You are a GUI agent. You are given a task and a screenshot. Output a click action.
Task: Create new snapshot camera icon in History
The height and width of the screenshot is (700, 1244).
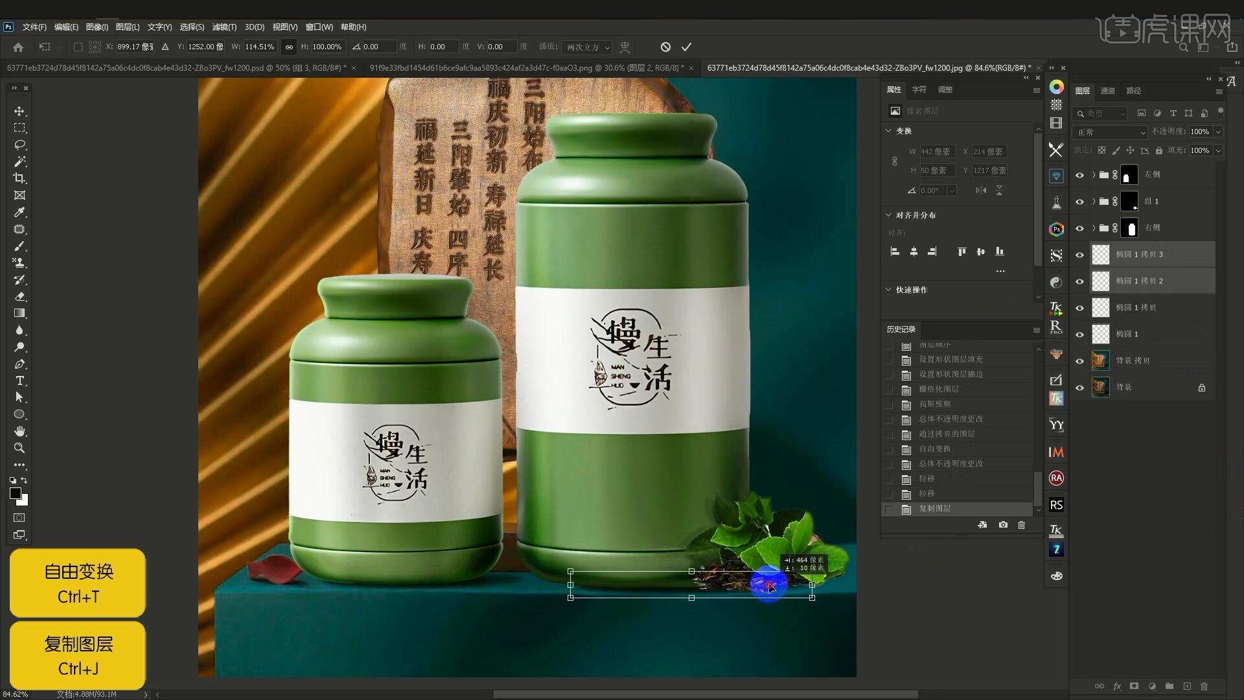(x=1003, y=524)
